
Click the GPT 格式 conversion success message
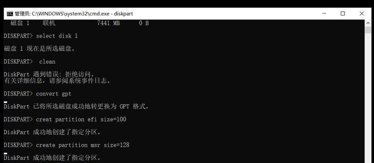pyautogui.click(x=76, y=107)
